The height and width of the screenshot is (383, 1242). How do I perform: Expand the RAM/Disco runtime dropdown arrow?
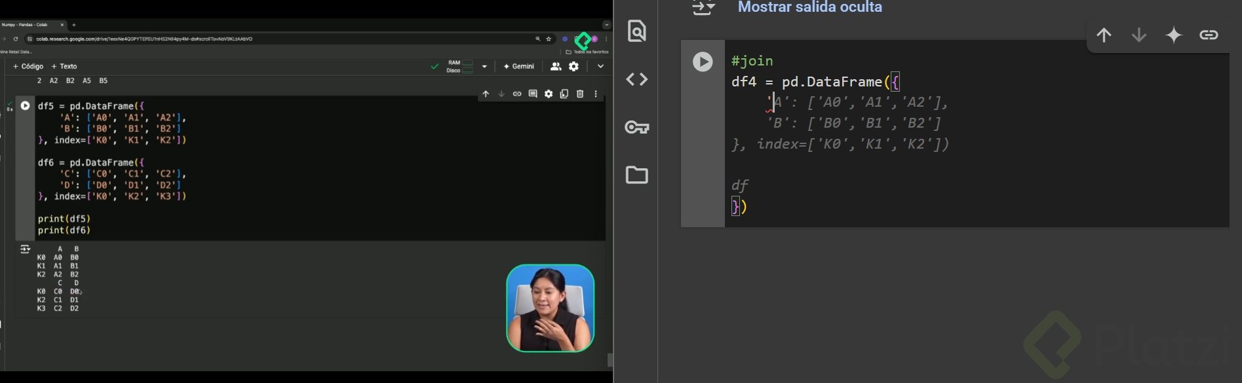[x=484, y=66]
